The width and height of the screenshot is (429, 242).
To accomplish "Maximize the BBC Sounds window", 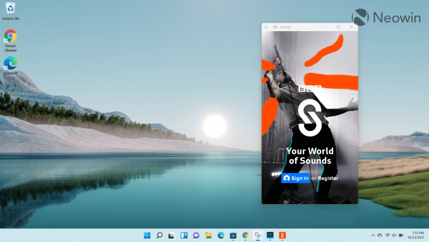I will (x=338, y=27).
